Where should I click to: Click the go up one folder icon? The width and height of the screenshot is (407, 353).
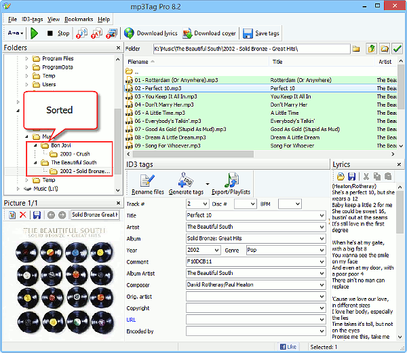371,49
